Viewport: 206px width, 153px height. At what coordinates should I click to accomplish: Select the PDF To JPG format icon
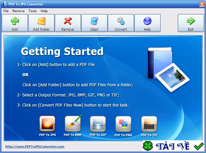pos(47,124)
